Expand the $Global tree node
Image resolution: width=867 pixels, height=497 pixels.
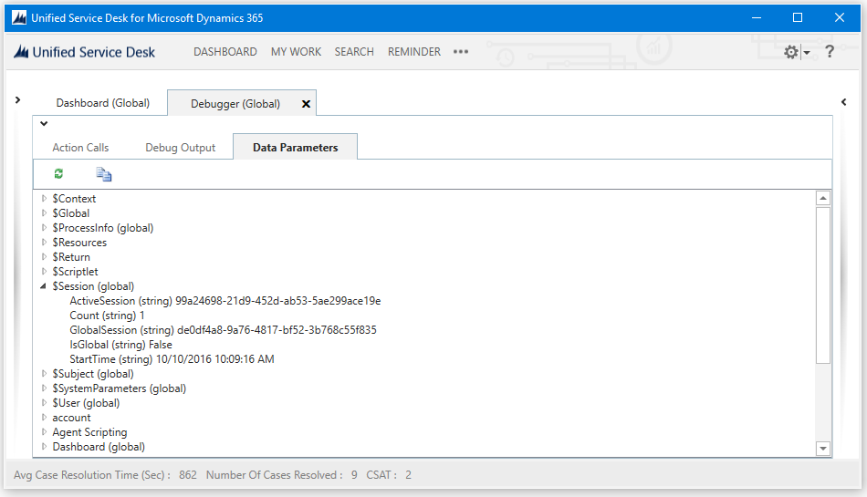tap(44, 212)
